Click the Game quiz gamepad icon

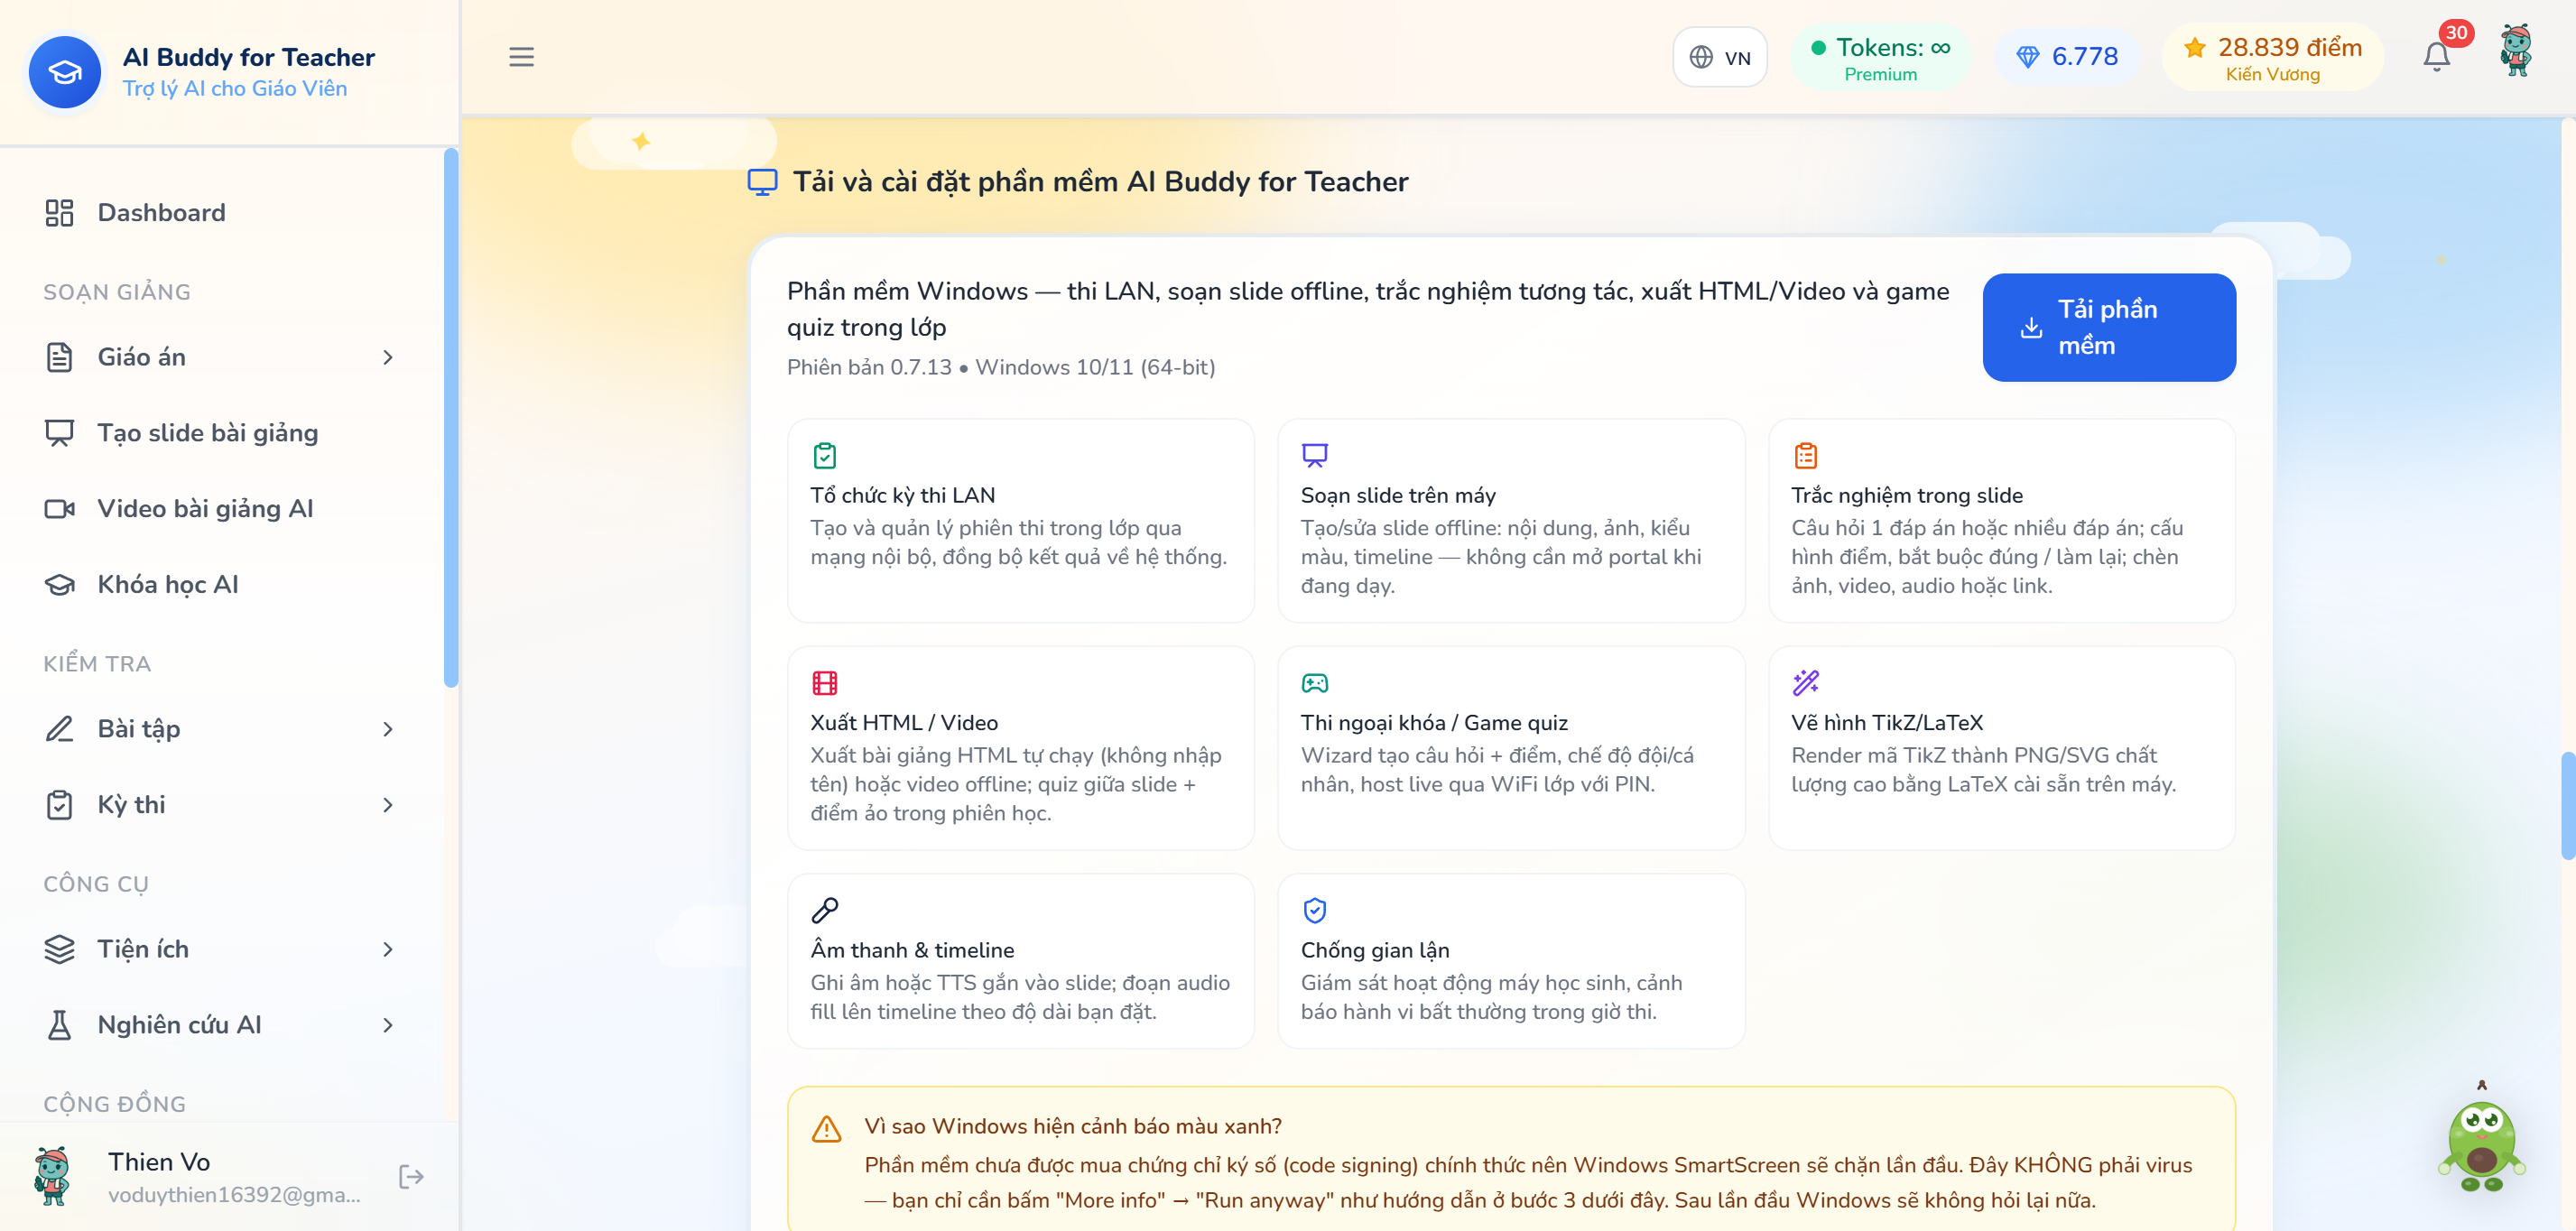1314,683
